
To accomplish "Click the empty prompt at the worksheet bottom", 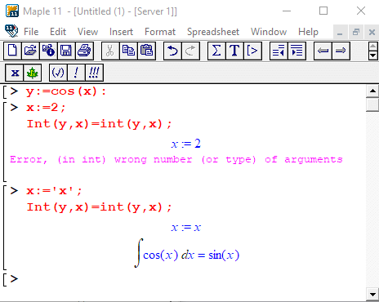I will pos(14,279).
